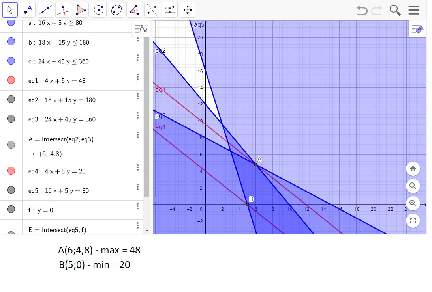
Task: Toggle visibility of point A row
Action: click(11, 145)
